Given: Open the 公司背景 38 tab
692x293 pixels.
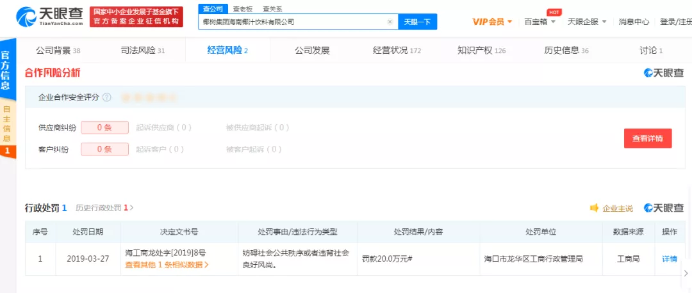Looking at the screenshot, I should [58, 51].
